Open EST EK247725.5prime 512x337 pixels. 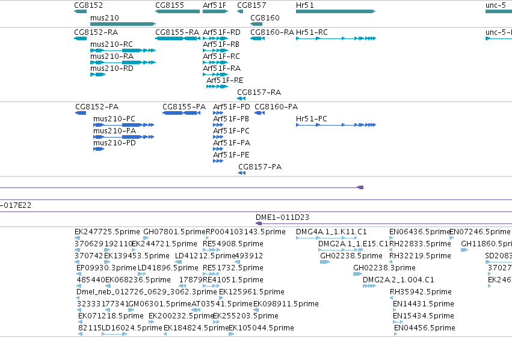[107, 232]
